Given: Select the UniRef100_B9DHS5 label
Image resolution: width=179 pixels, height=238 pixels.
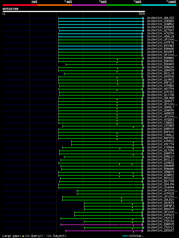Looking at the screenshot, I should tap(161, 27).
